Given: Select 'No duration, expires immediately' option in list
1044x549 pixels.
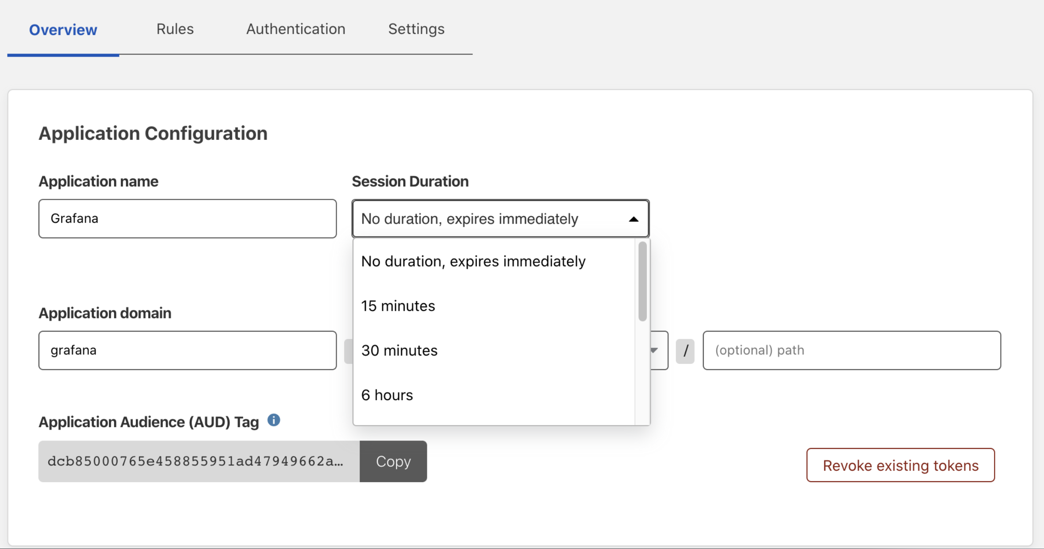Looking at the screenshot, I should [x=494, y=261].
